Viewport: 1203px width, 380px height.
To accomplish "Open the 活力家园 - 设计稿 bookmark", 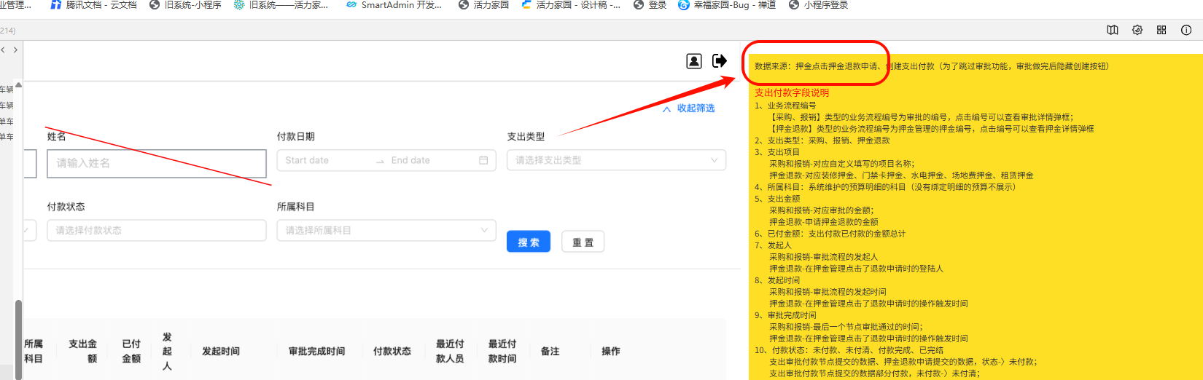I will click(571, 5).
